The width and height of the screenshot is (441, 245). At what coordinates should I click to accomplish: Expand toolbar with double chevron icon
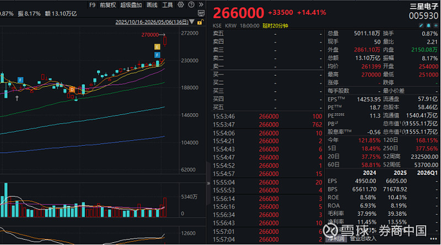[x=201, y=5]
